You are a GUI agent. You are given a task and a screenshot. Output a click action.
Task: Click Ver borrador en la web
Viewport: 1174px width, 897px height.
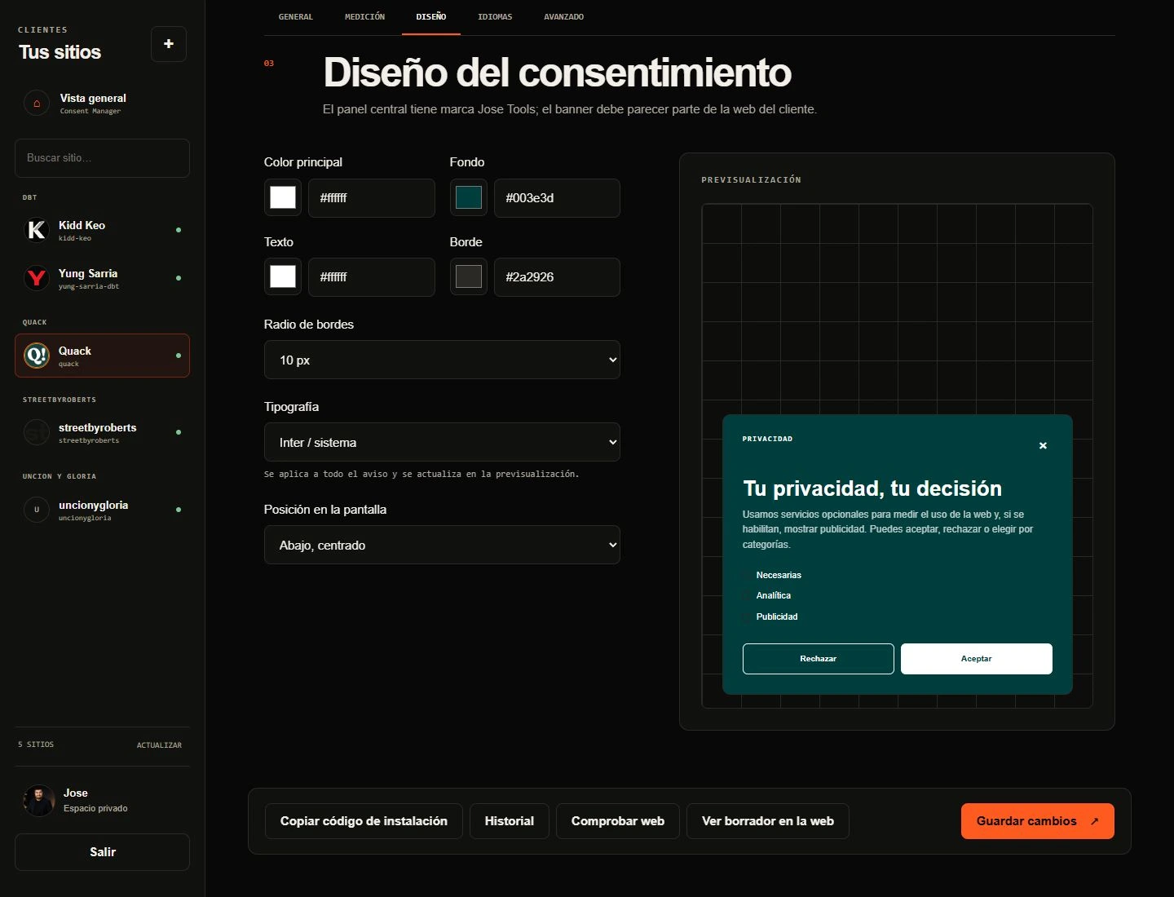click(768, 821)
